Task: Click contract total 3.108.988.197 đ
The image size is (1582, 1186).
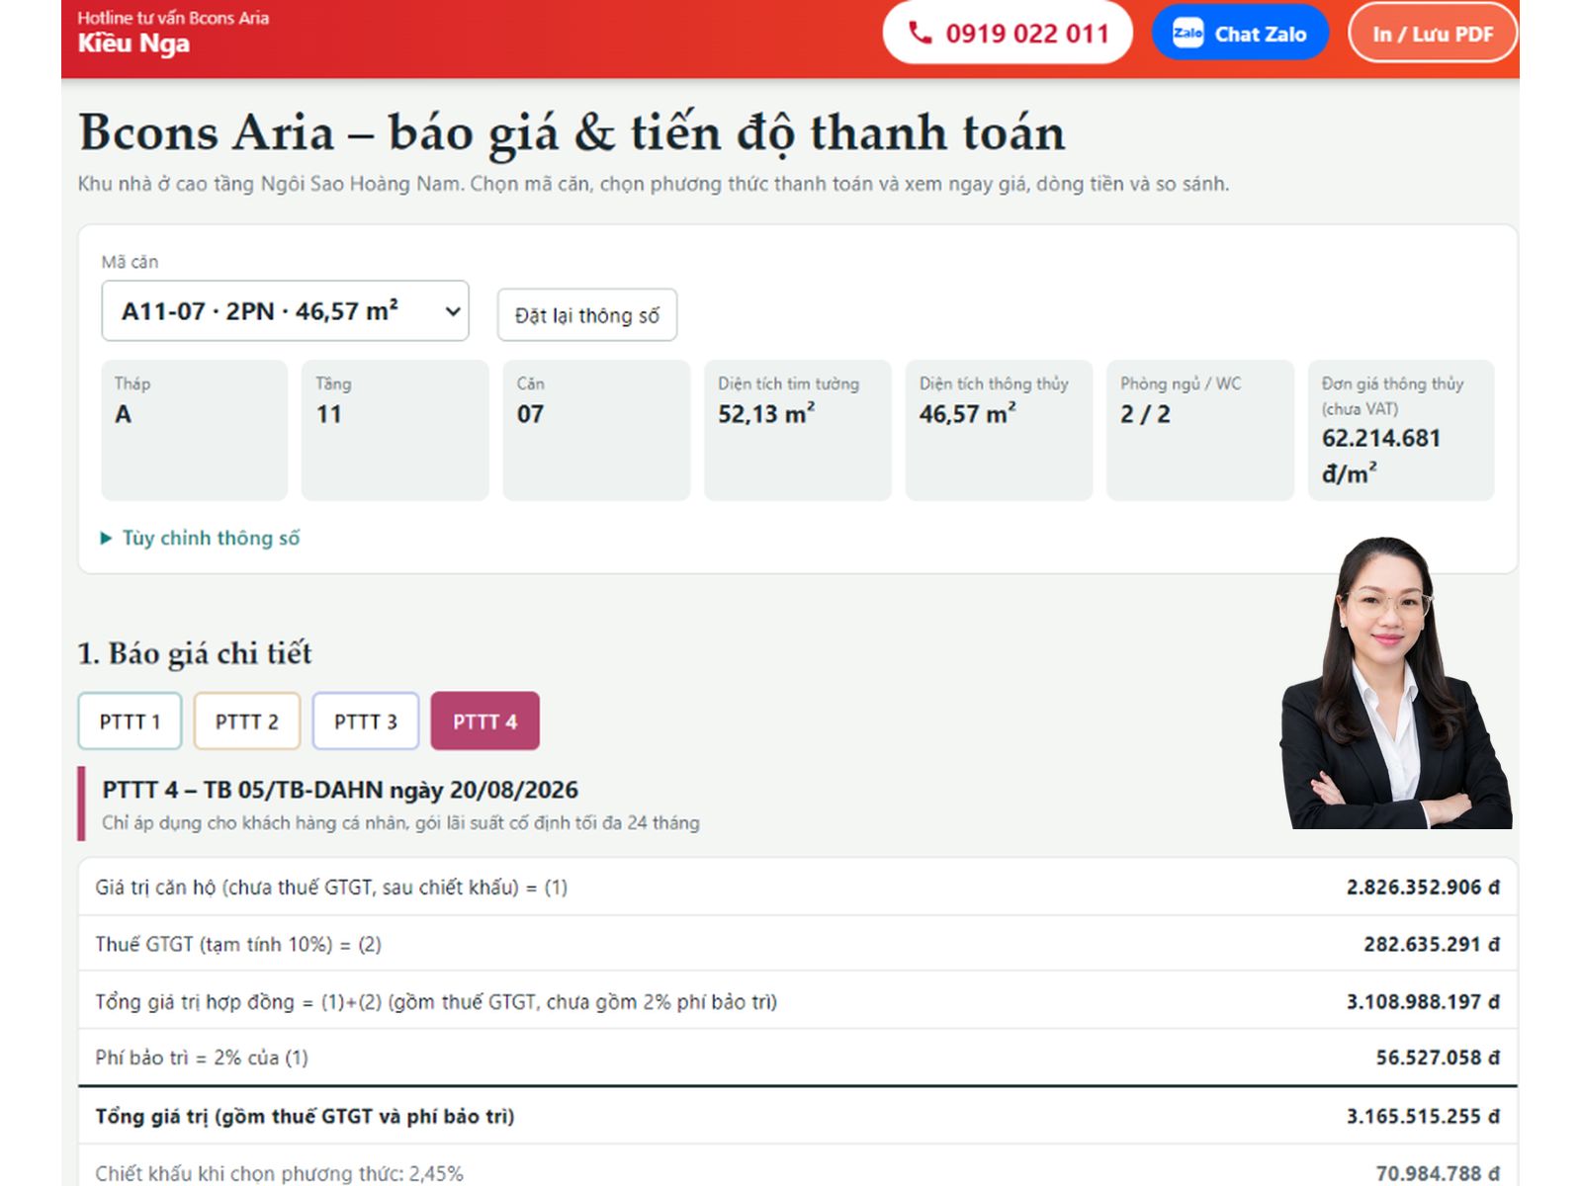Action: click(x=1423, y=1001)
